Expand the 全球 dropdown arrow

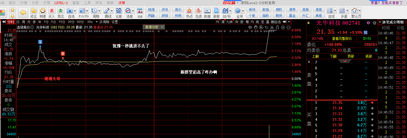click(243, 11)
